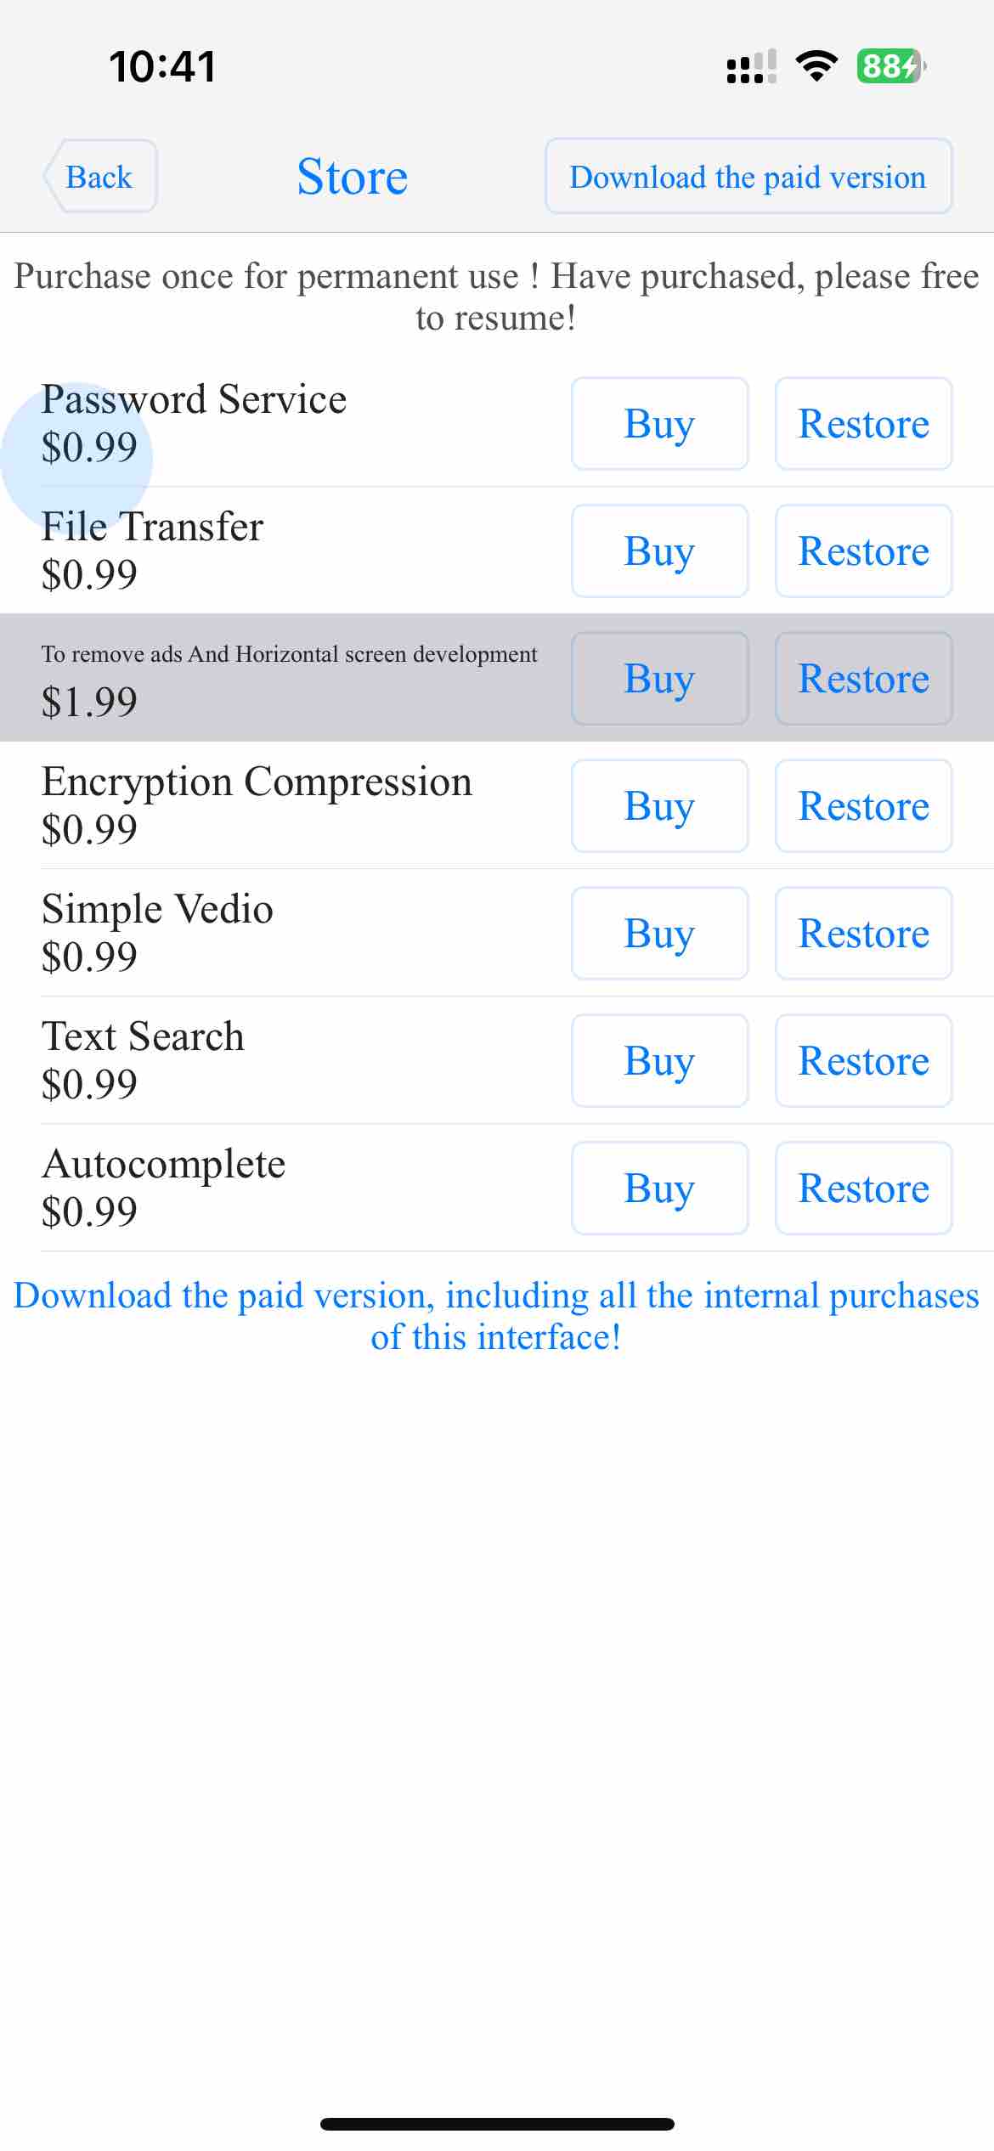Restore the Autocomplete purchase
The height and width of the screenshot is (2151, 994).
pyautogui.click(x=863, y=1188)
